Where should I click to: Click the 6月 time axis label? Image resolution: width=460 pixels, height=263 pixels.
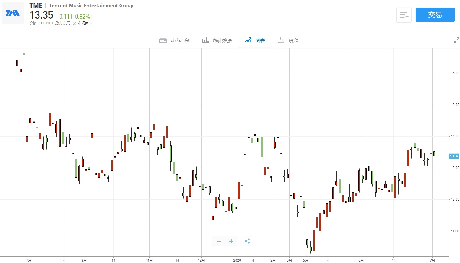pyautogui.click(x=361, y=260)
